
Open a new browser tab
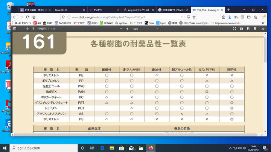(x=228, y=10)
